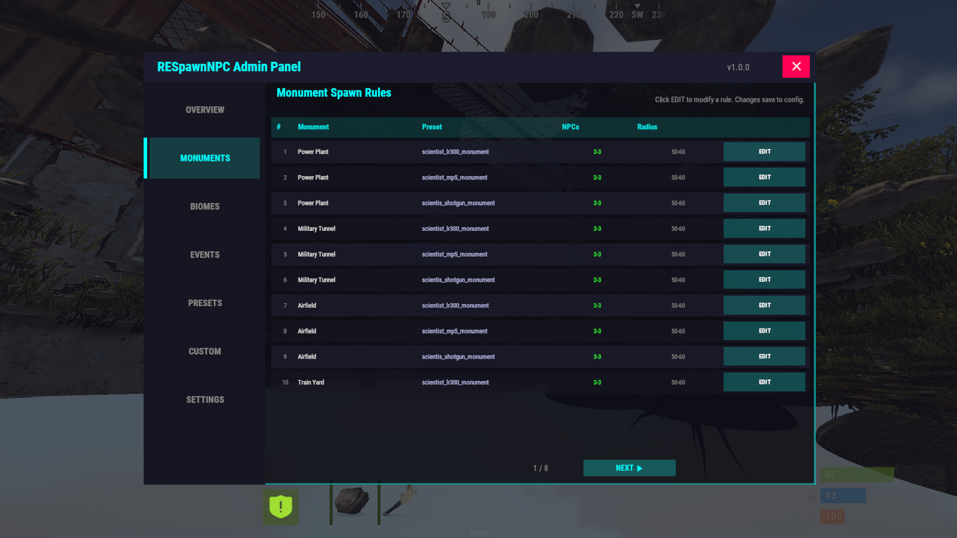Click the Monument column header
The width and height of the screenshot is (957, 538).
tap(313, 127)
